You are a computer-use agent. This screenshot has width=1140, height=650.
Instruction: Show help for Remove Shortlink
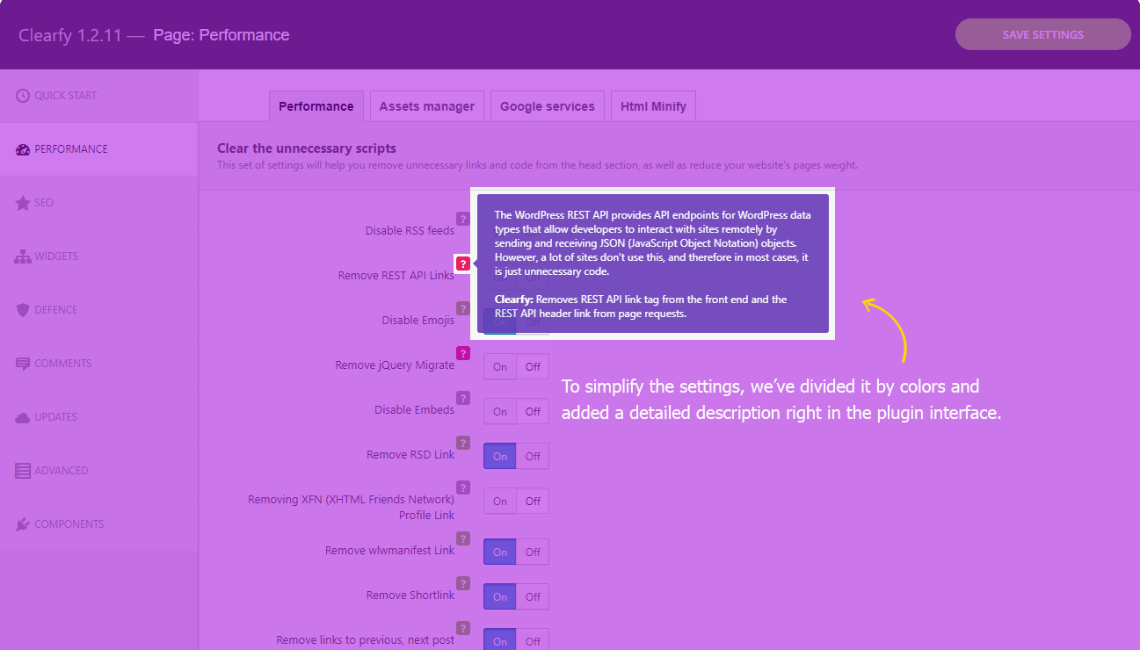[463, 583]
